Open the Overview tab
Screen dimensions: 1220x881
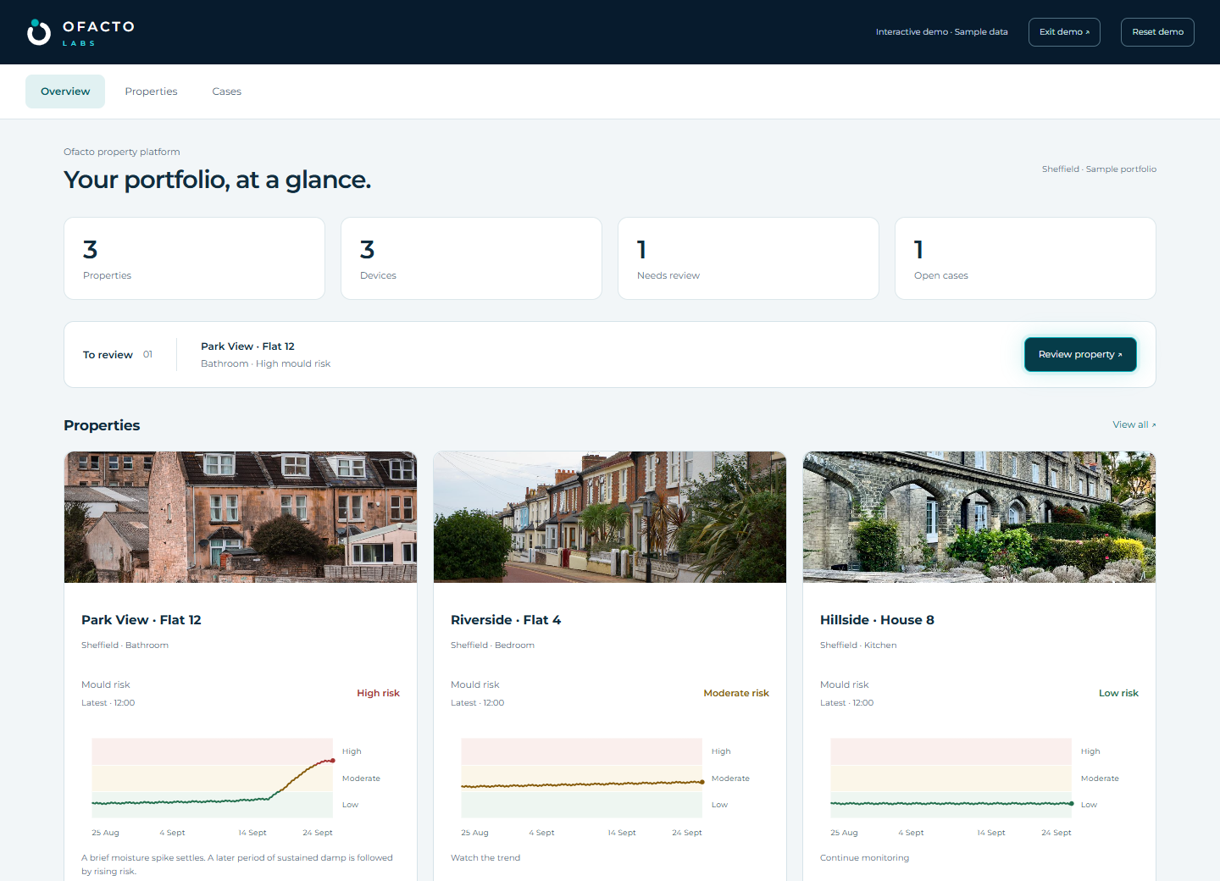point(65,91)
